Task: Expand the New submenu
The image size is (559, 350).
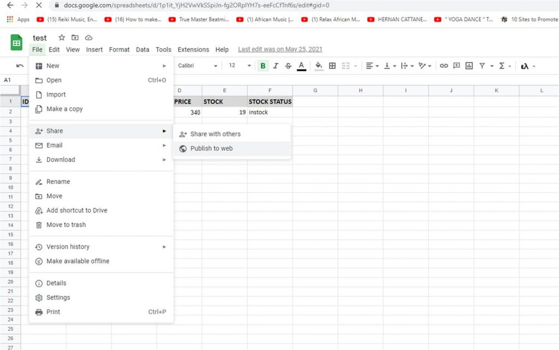Action: pos(101,66)
